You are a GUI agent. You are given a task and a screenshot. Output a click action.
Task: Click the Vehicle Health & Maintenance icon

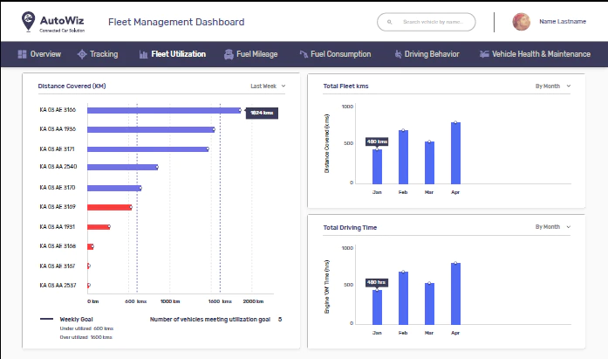click(x=484, y=54)
